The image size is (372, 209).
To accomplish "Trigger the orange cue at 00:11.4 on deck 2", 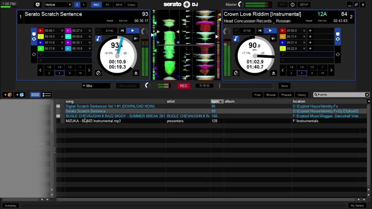I will 282,37.
